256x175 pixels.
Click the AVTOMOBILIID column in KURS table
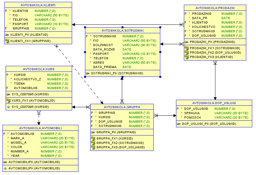[x=26, y=88]
